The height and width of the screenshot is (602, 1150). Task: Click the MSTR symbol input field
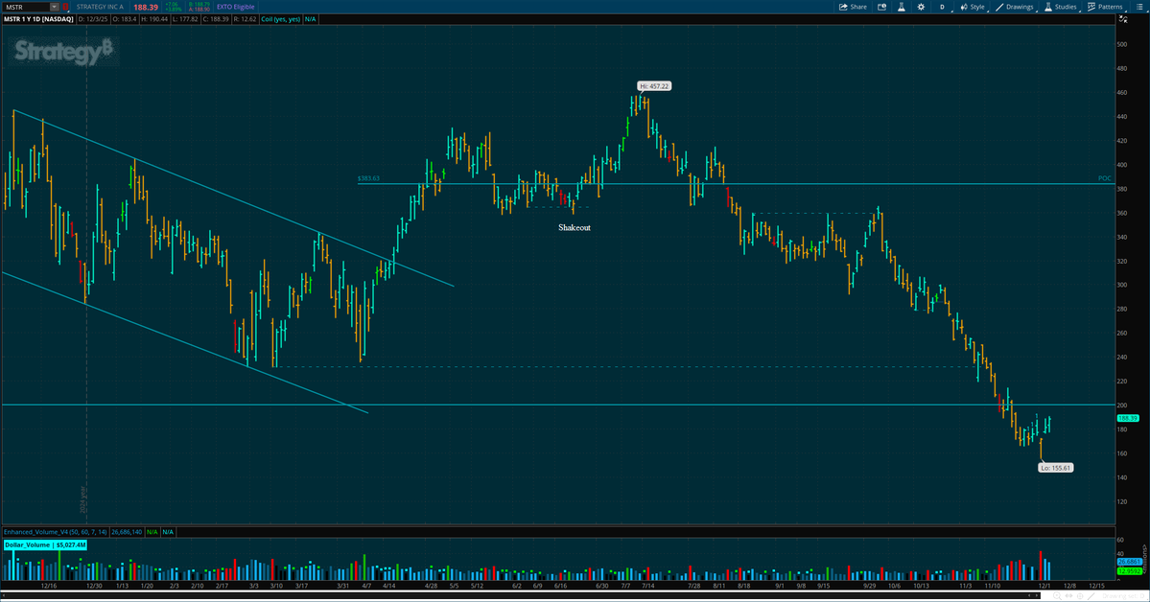click(x=25, y=7)
